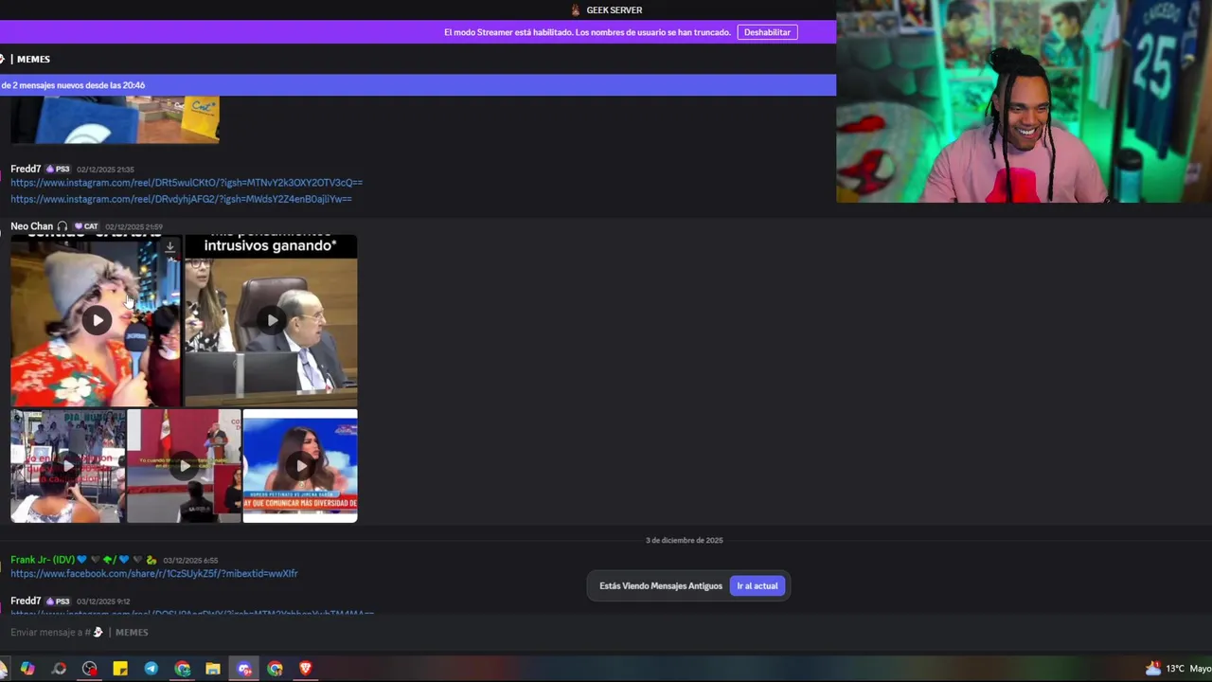Click the headphones icon beside Neo Chan
1212x682 pixels.
(62, 226)
